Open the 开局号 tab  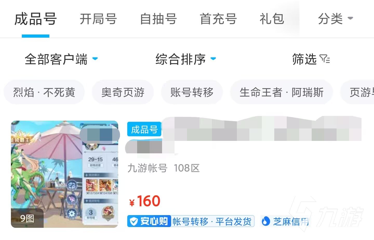pos(98,19)
